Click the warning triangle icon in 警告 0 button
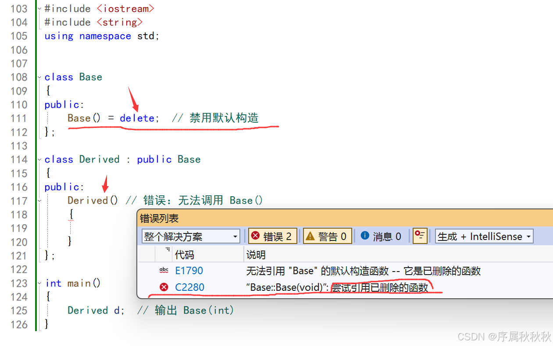The image size is (553, 346). [310, 236]
